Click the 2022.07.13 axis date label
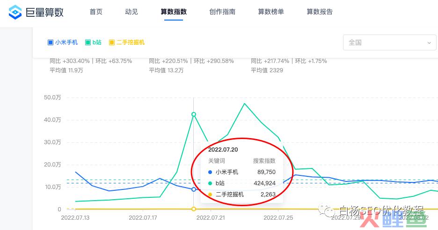 [75, 218]
